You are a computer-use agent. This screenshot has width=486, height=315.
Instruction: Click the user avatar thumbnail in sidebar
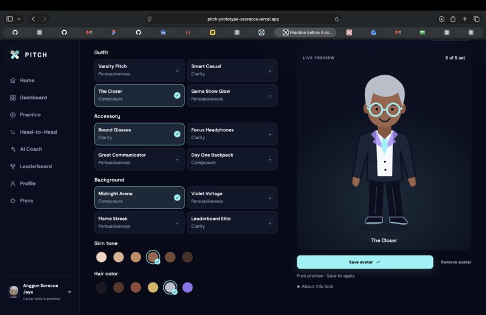[x=14, y=292]
